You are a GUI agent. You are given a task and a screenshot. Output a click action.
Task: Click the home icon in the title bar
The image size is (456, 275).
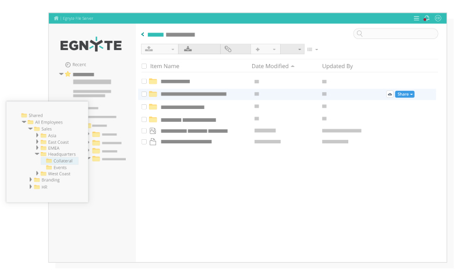point(56,18)
